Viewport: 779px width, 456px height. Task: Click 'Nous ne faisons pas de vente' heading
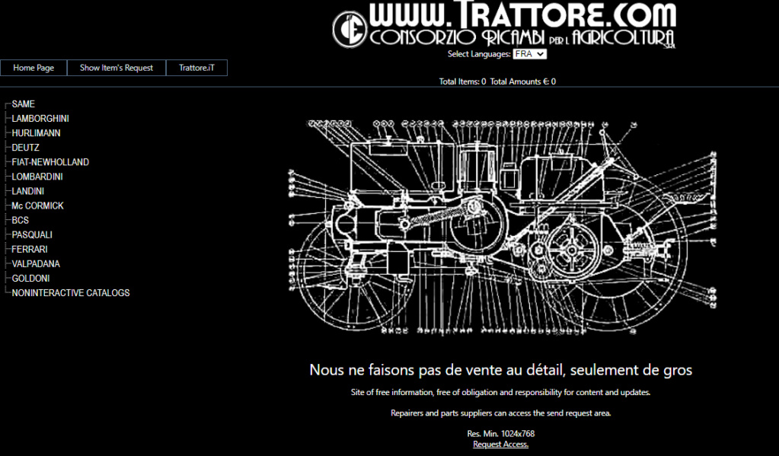click(x=500, y=369)
